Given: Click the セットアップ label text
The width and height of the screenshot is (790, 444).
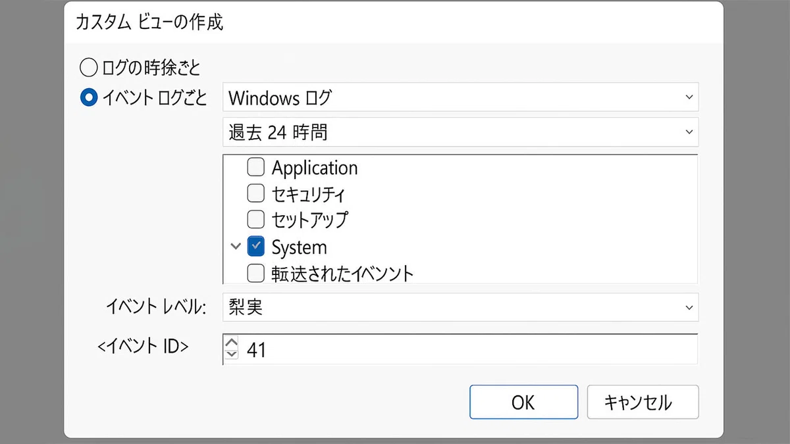Looking at the screenshot, I should (309, 219).
